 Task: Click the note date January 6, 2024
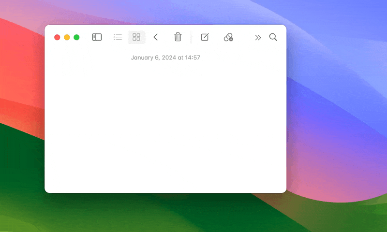(165, 58)
